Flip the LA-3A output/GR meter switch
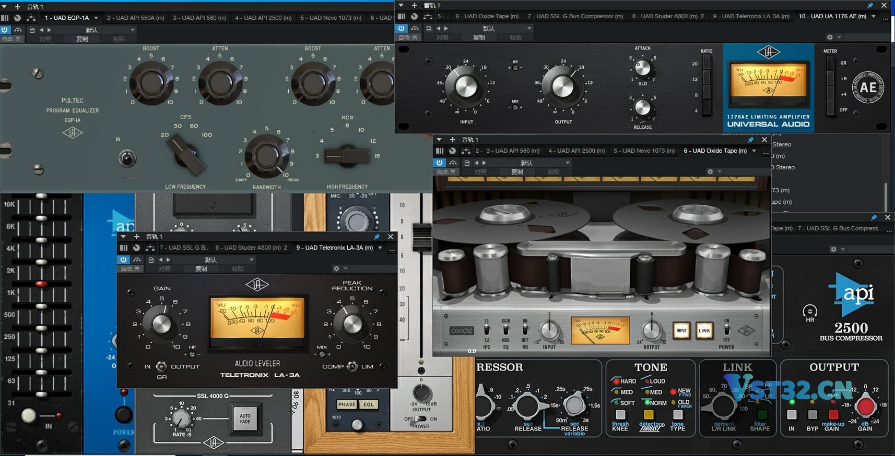The height and width of the screenshot is (456, 895). click(x=161, y=366)
